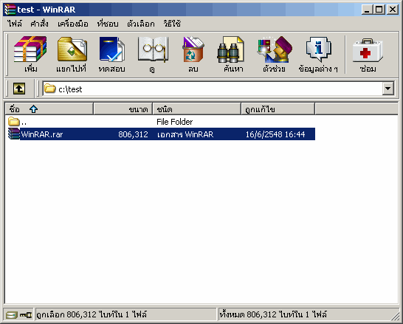Open the ไฟล์ (File) menu
This screenshot has height=324, width=403.
coord(15,24)
